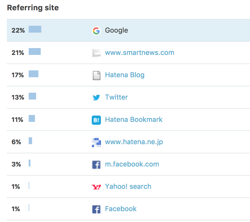Click the m.facebook.com row's percentage bar

[30, 163]
